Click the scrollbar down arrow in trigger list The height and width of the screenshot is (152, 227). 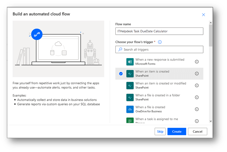(x=210, y=121)
